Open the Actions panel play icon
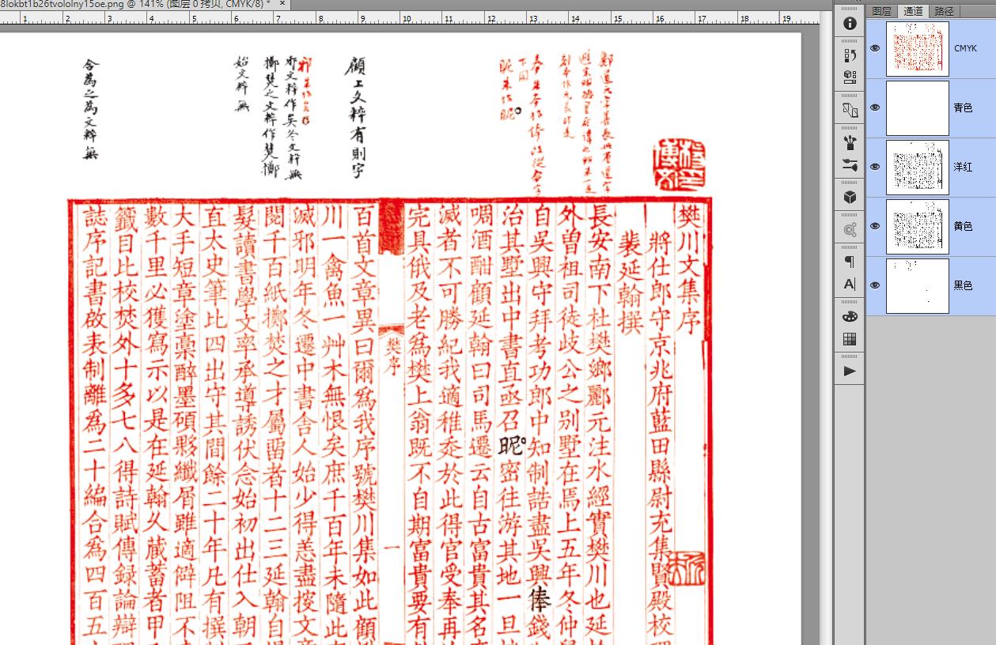Screen dimensions: 996x645 coord(850,372)
